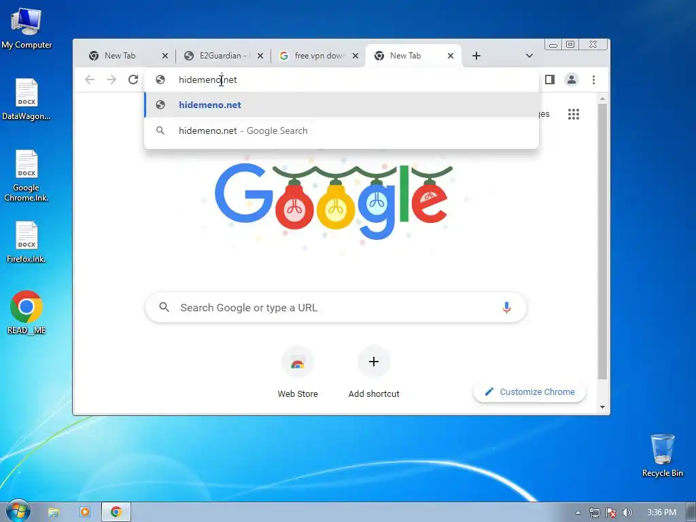Click the scrollbar down arrow
The height and width of the screenshot is (522, 696).
602,407
